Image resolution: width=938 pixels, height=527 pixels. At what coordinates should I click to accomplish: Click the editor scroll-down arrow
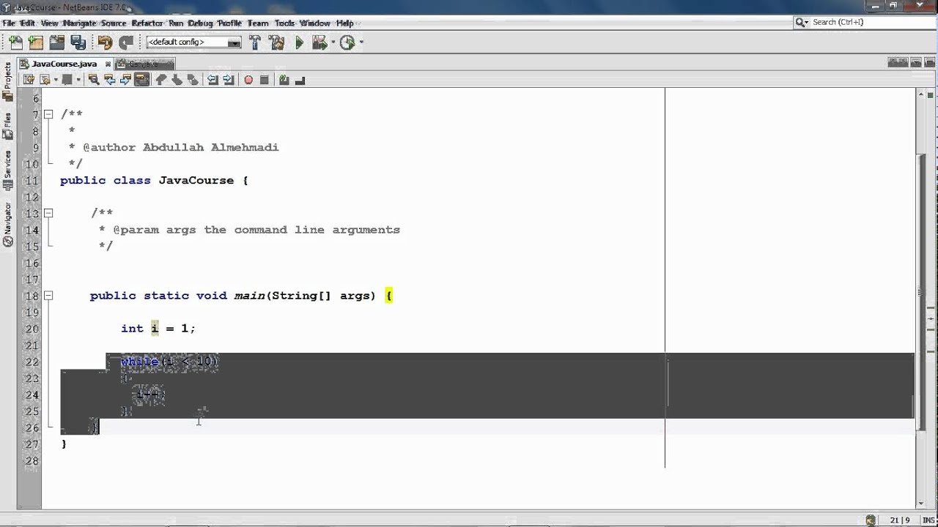coord(920,503)
